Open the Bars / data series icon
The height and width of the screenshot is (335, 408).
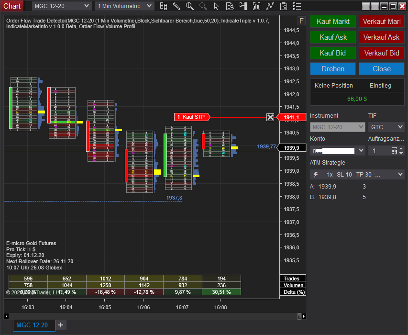pos(164,6)
